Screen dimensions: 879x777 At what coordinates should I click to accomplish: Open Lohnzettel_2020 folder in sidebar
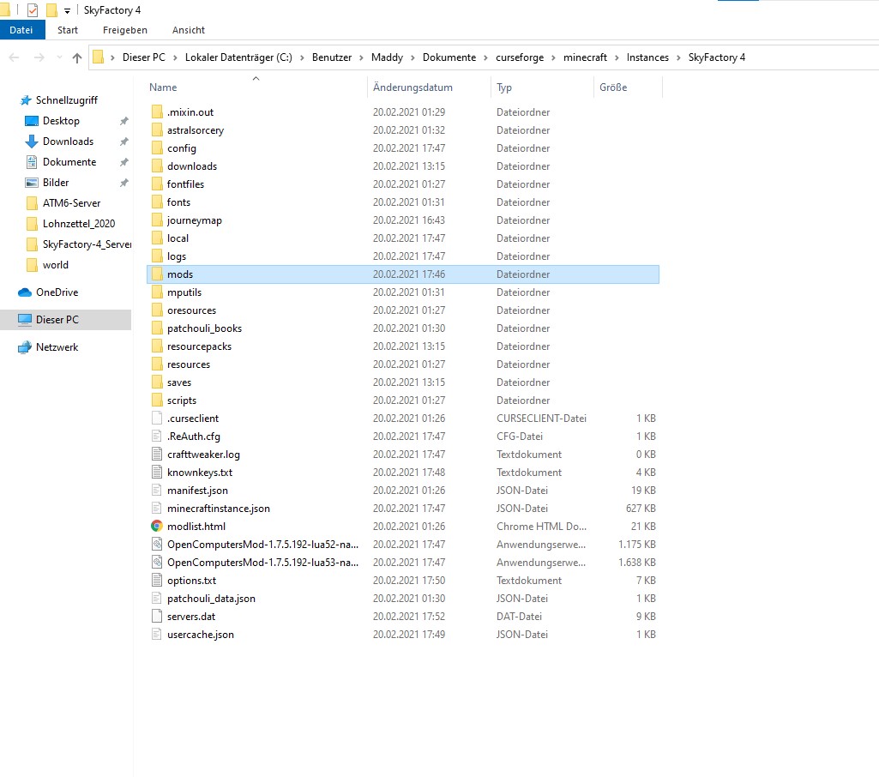click(79, 224)
